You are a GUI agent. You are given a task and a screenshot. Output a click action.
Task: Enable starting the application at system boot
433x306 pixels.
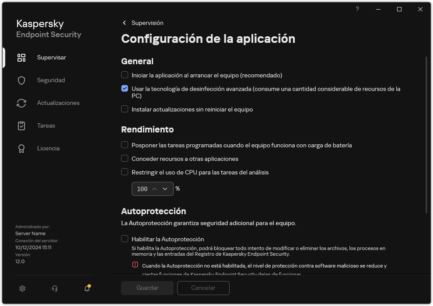point(125,75)
